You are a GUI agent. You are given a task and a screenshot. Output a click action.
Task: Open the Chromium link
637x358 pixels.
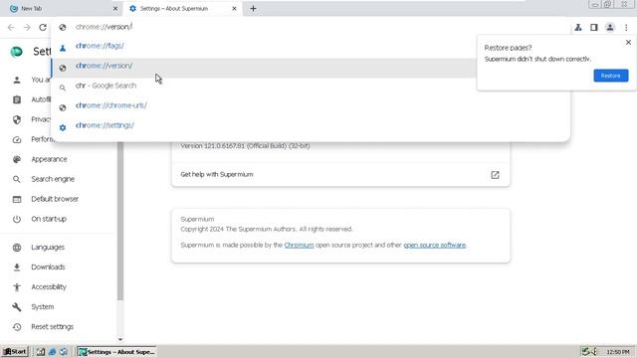(x=299, y=246)
